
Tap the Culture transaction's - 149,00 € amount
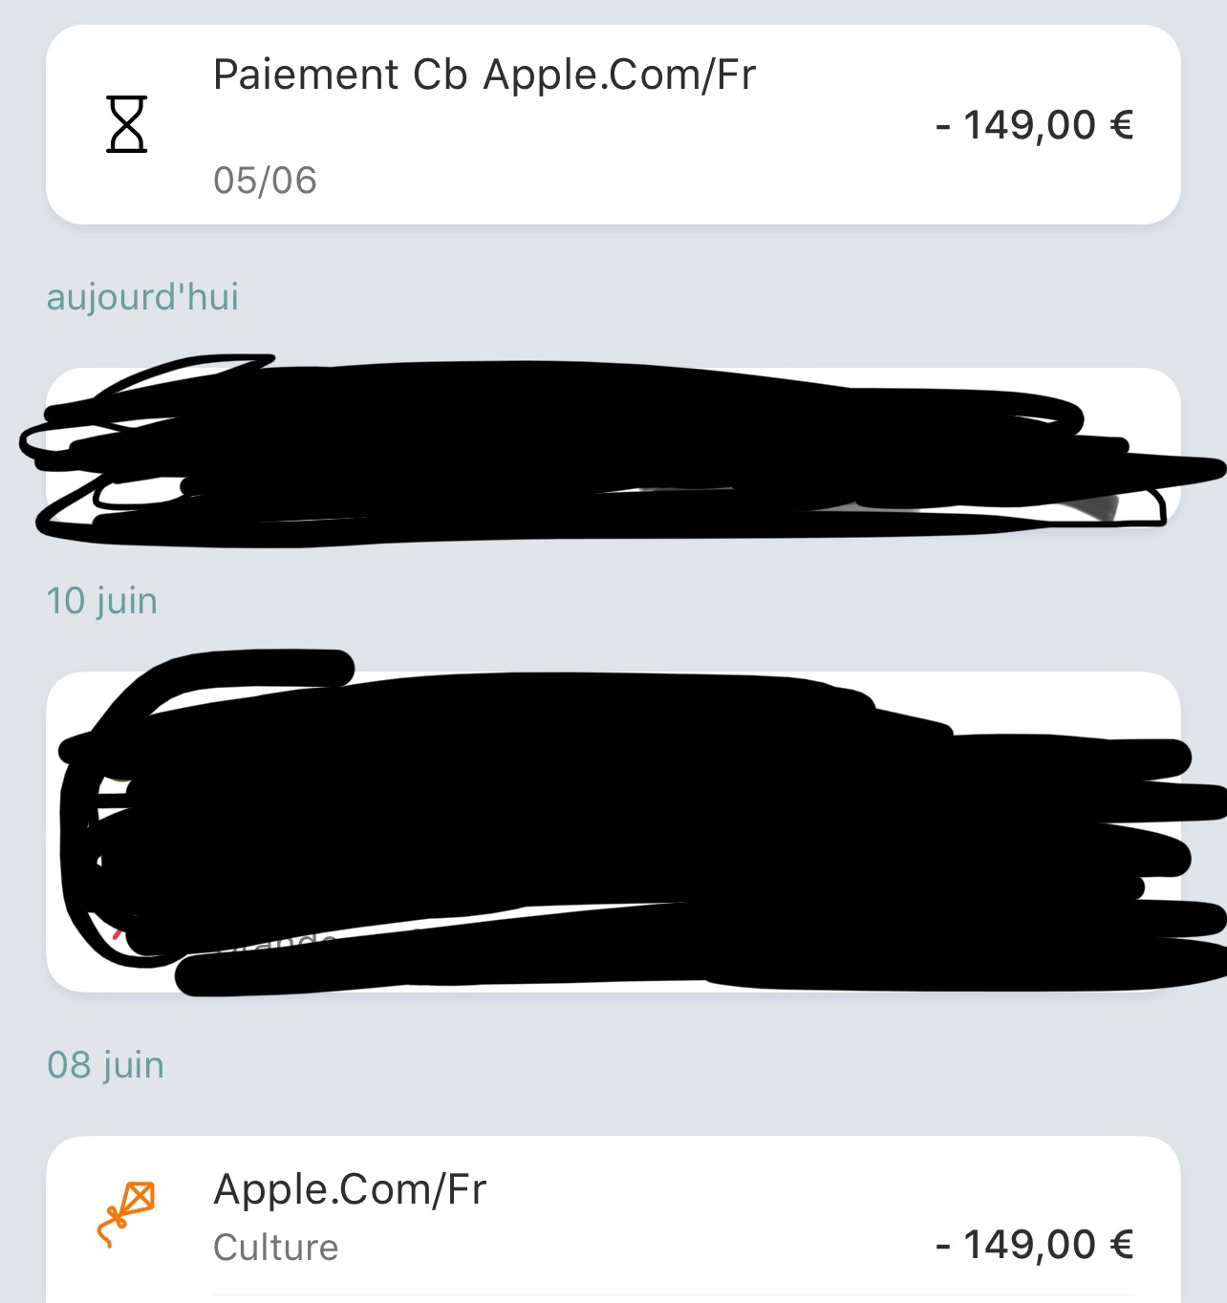(x=1034, y=1245)
